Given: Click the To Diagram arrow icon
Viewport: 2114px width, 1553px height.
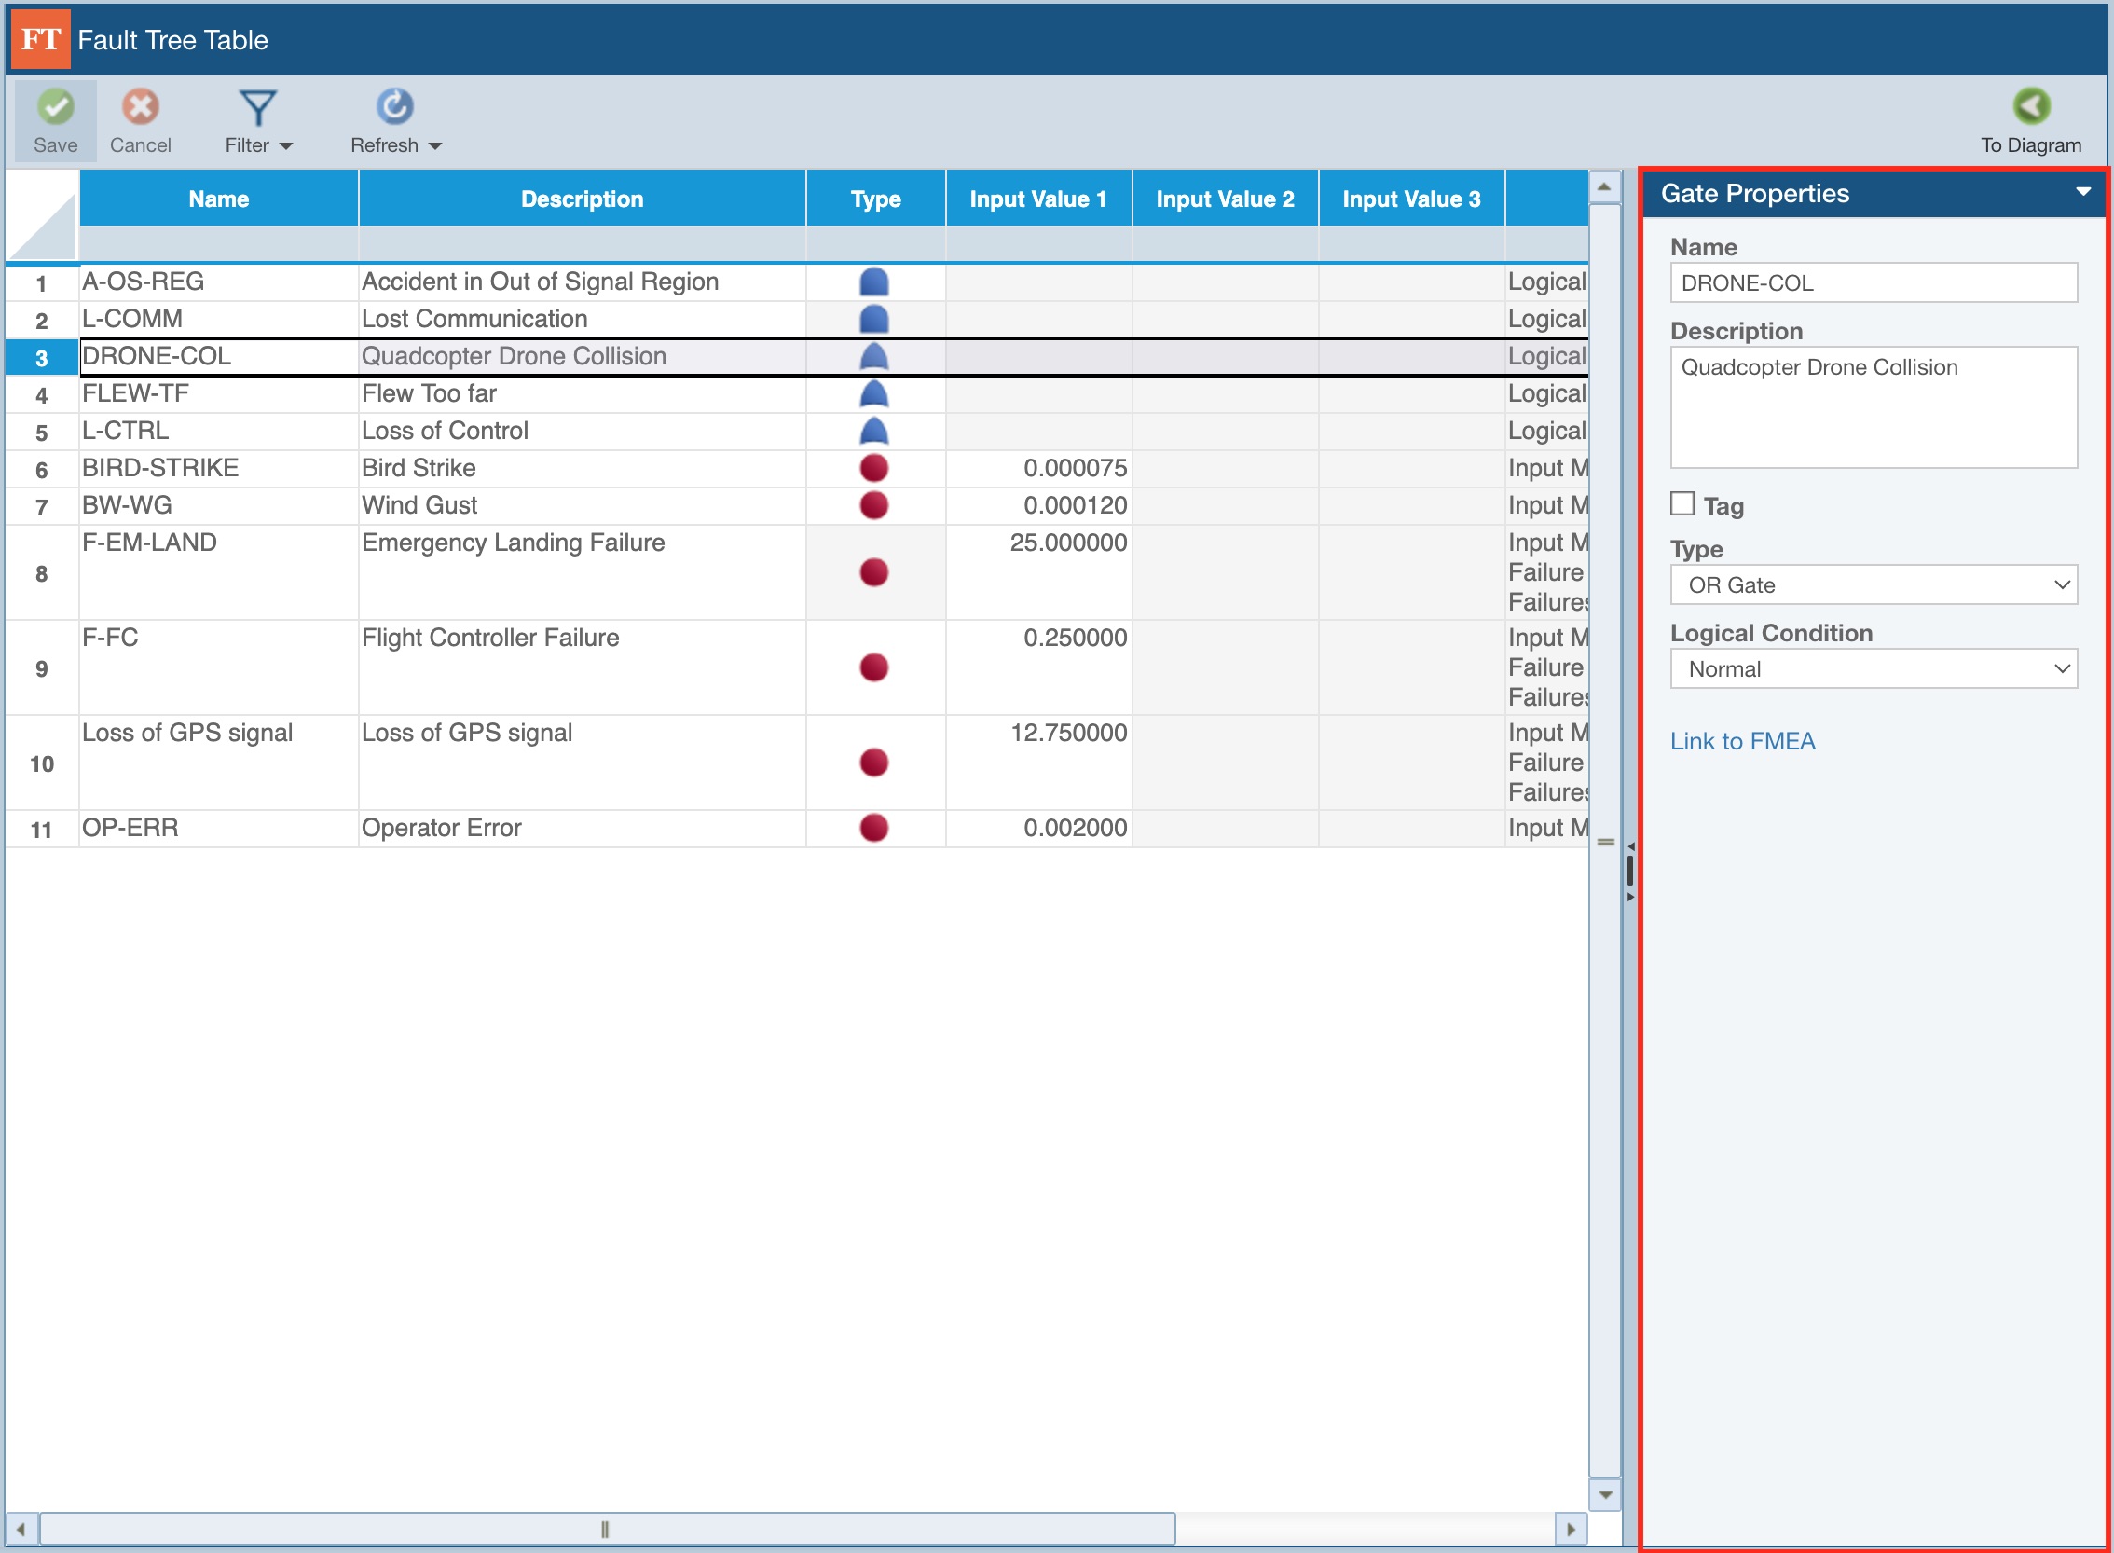Looking at the screenshot, I should 2030,107.
